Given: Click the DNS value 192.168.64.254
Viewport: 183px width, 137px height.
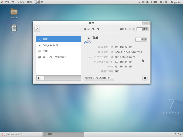Looking at the screenshot, I should [x=124, y=67].
